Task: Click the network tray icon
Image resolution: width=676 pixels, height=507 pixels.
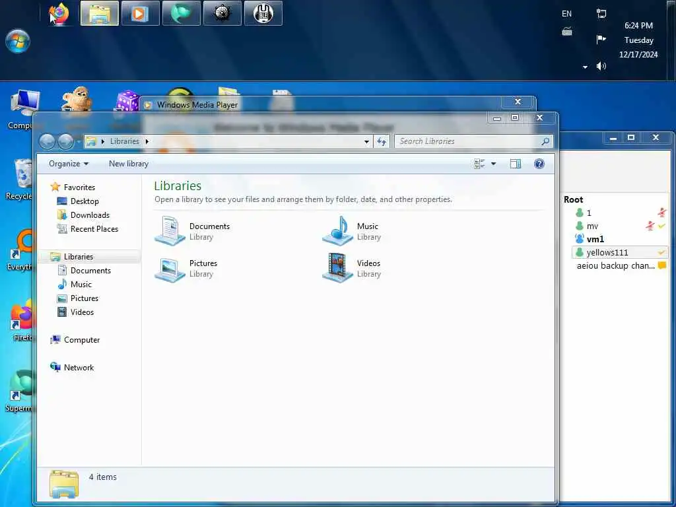Action: [x=601, y=13]
